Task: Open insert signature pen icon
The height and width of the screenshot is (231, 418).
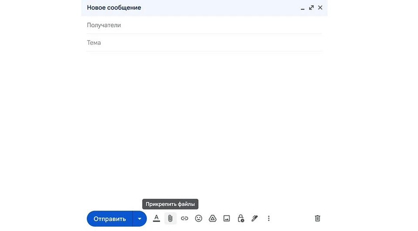Action: point(255,218)
